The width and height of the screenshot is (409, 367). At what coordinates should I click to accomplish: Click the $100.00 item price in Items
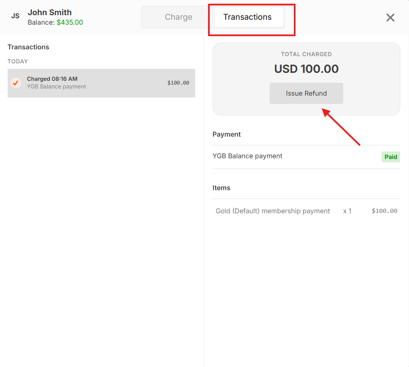click(384, 211)
